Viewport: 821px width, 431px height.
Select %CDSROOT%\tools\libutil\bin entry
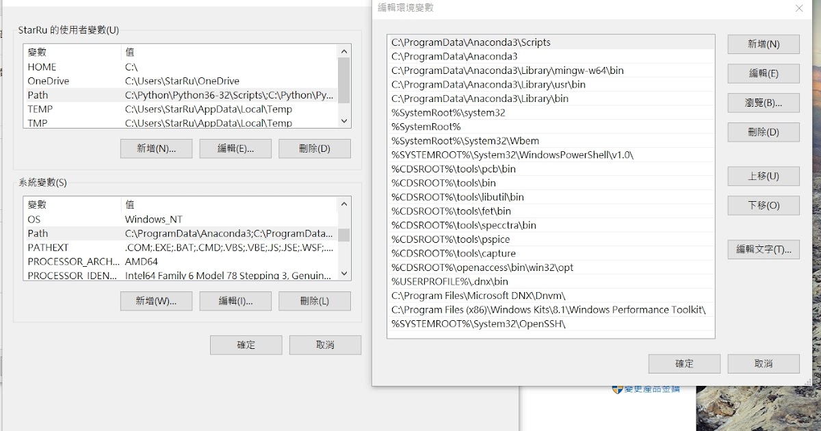551,197
